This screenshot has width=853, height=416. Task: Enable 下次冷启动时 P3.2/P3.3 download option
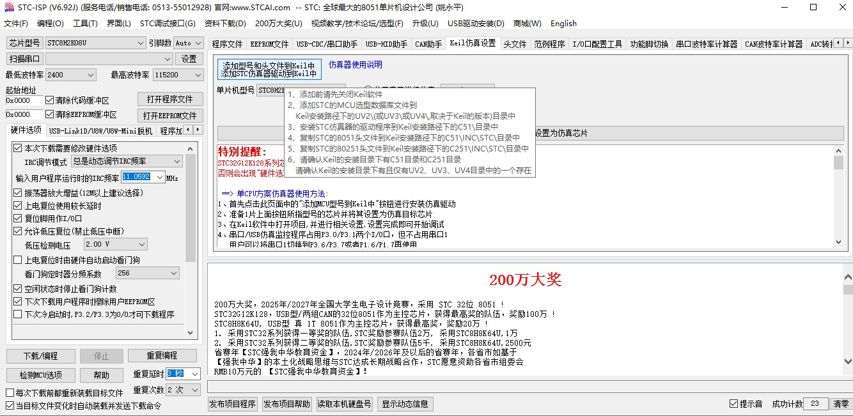(x=18, y=314)
